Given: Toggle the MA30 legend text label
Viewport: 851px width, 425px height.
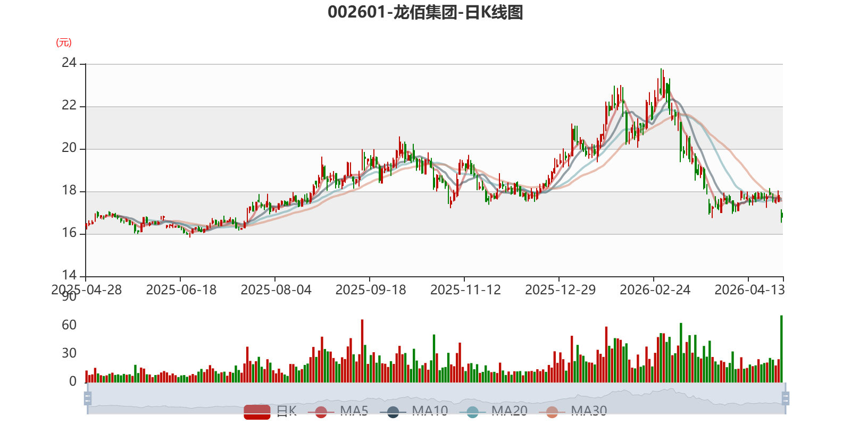Looking at the screenshot, I should pos(589,411).
